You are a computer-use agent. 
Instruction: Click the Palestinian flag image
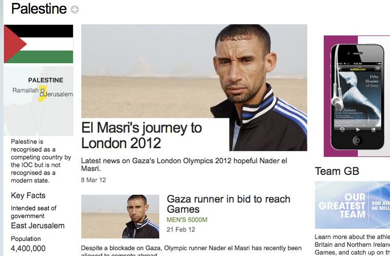coord(39,44)
